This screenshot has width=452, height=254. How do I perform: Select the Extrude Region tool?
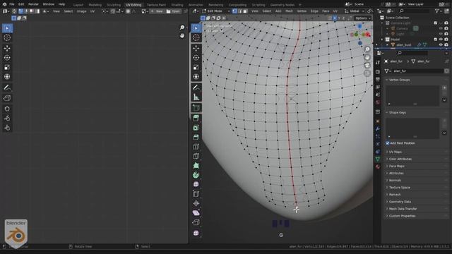(x=196, y=118)
